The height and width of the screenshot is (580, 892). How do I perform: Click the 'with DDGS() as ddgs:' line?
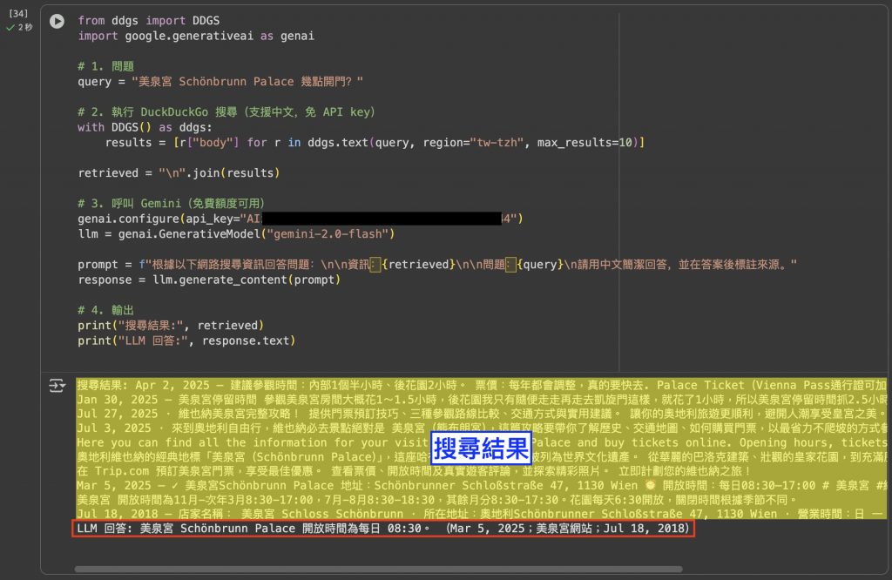coord(145,127)
